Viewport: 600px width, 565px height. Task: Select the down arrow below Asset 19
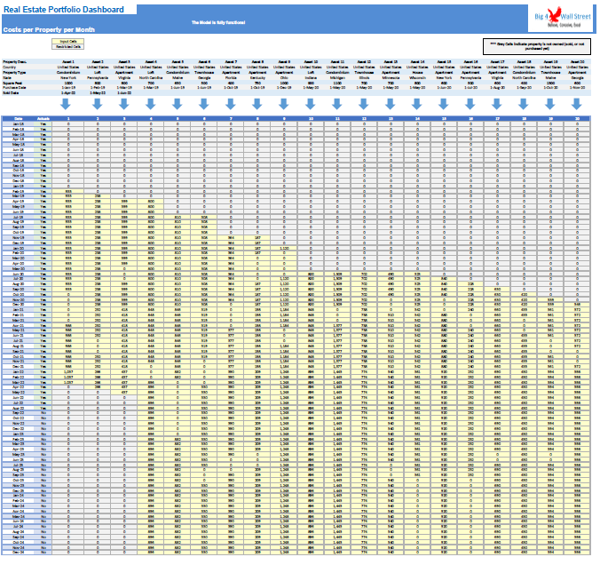click(550, 104)
